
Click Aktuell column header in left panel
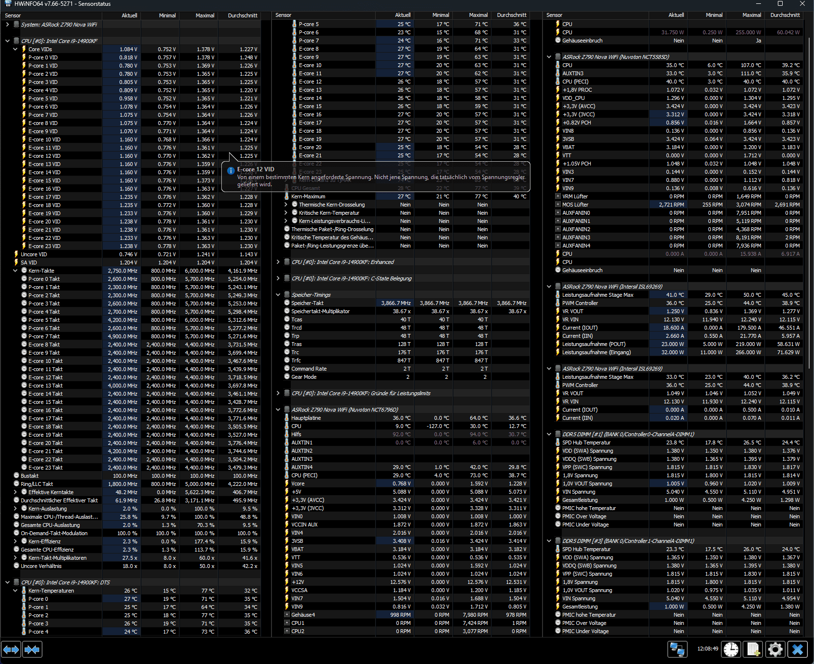(122, 15)
